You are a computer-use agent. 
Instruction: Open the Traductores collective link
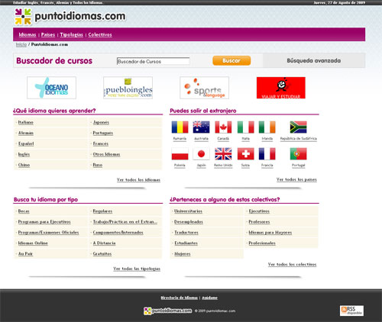pyautogui.click(x=186, y=233)
